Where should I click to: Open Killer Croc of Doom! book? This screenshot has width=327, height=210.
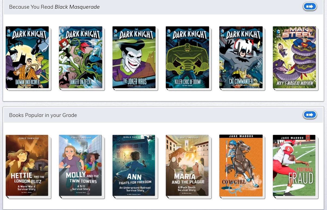coord(188,57)
